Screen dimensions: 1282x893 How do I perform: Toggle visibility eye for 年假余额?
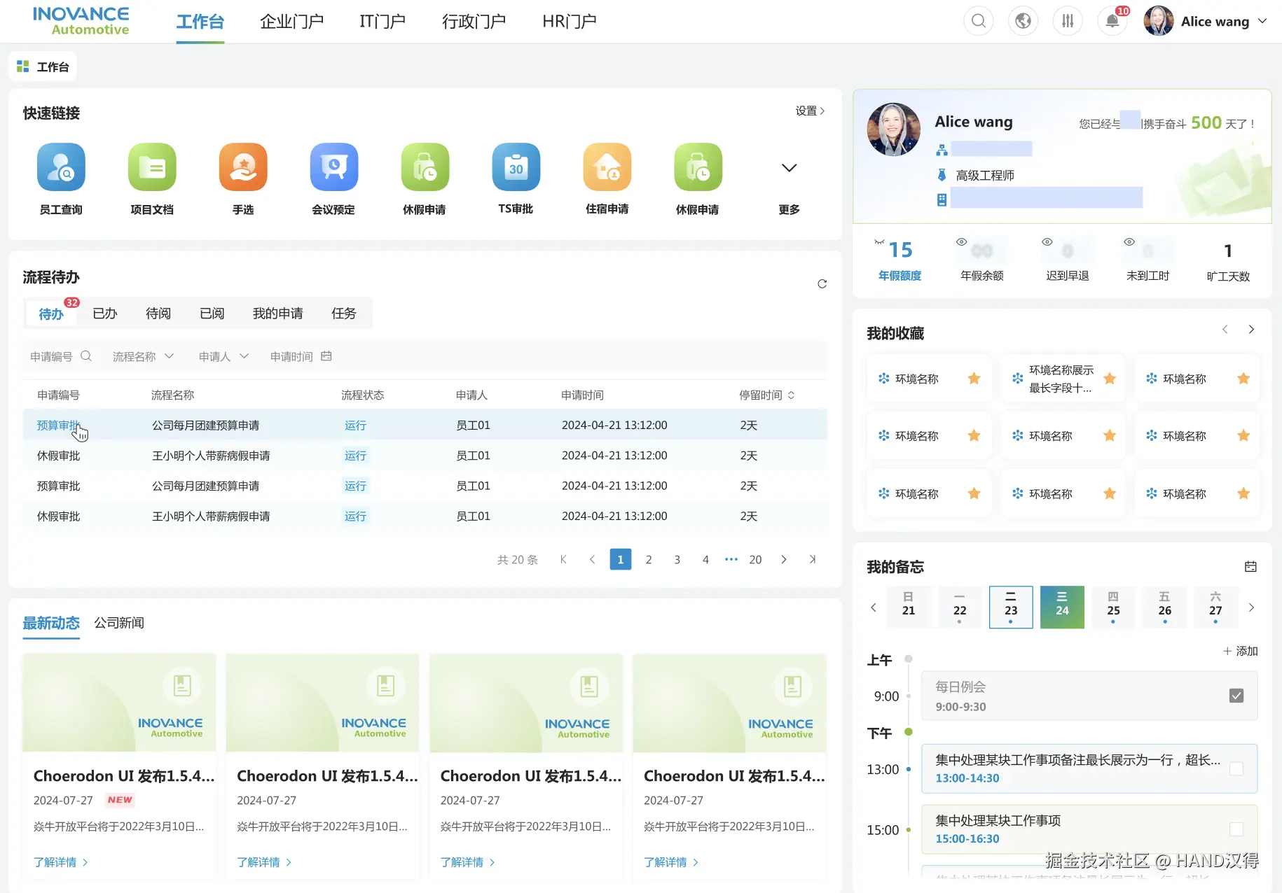[x=962, y=241]
